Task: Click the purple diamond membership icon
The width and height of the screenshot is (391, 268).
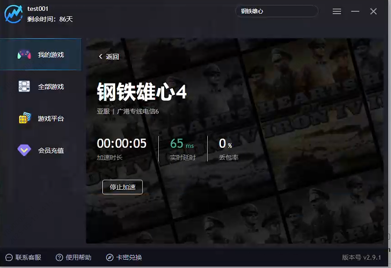Action: click(x=24, y=150)
